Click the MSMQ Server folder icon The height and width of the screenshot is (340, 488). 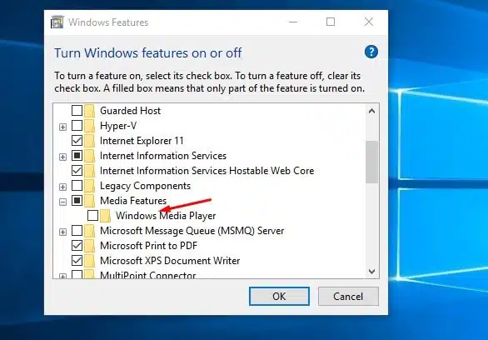pos(90,231)
